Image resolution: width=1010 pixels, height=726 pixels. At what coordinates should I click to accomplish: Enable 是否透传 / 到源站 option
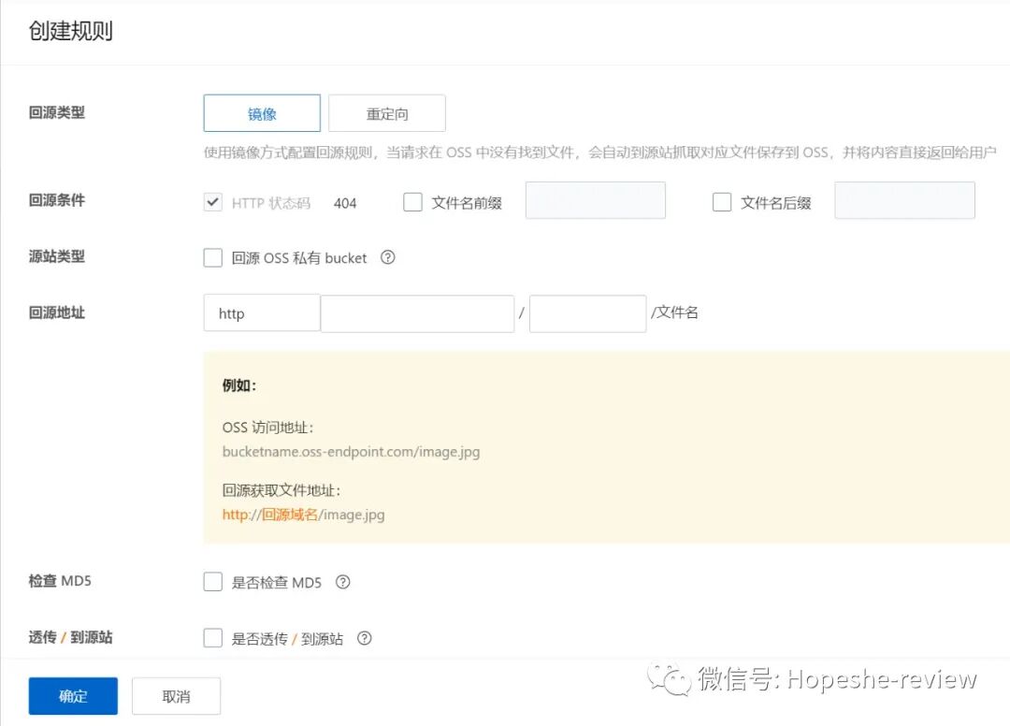click(212, 638)
